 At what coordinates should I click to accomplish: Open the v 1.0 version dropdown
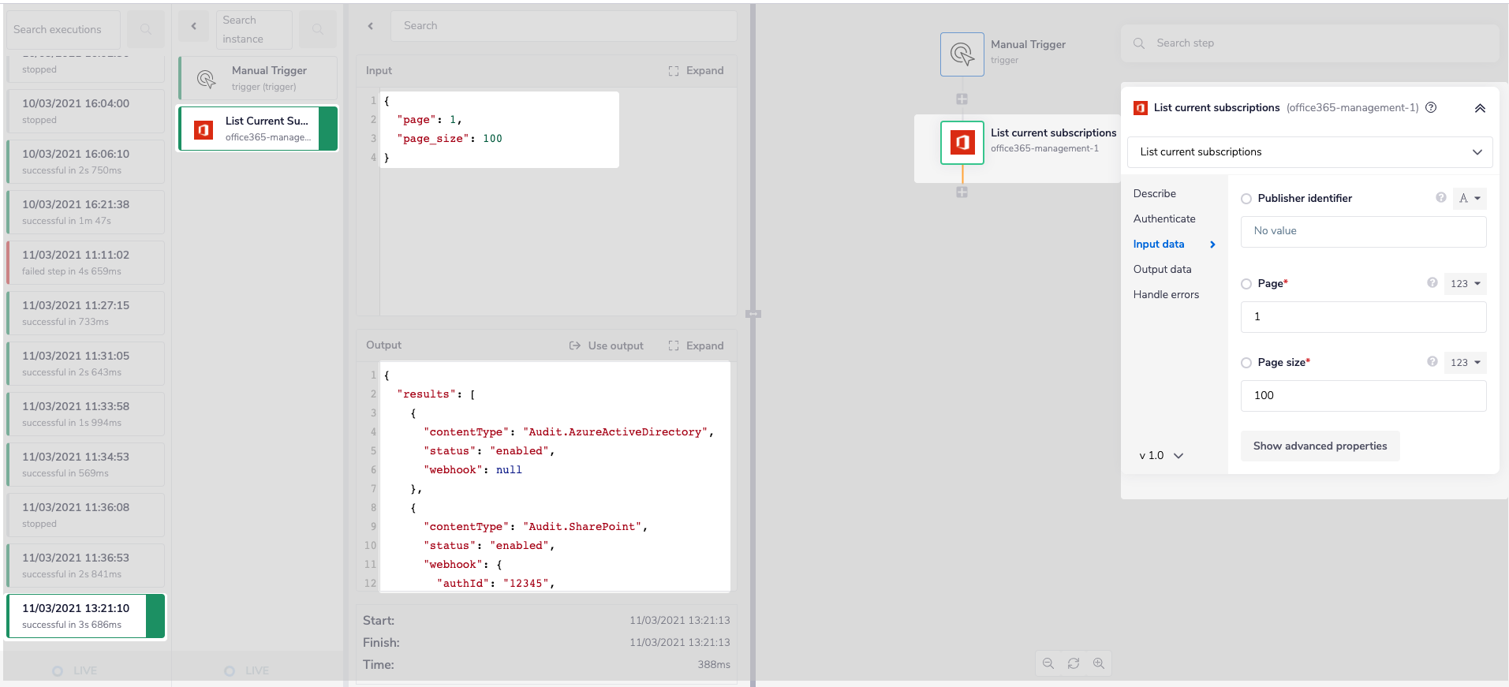coord(1161,456)
